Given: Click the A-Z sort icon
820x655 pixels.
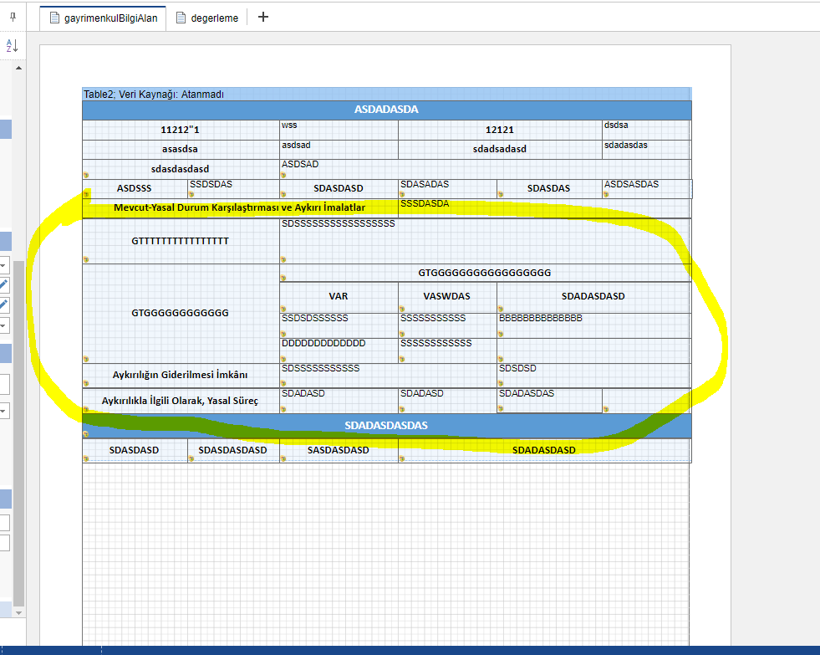Looking at the screenshot, I should [x=12, y=46].
